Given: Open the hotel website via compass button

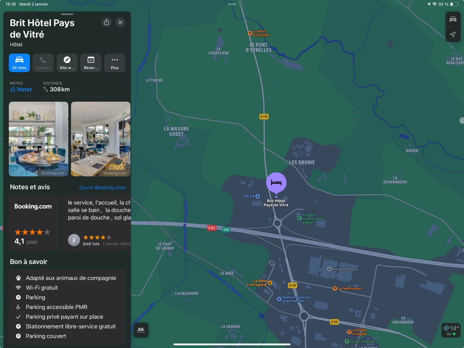Looking at the screenshot, I should pos(67,63).
